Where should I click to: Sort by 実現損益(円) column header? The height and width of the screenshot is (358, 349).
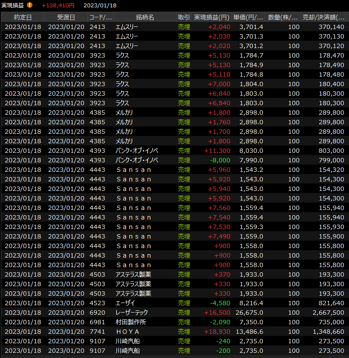tap(211, 17)
